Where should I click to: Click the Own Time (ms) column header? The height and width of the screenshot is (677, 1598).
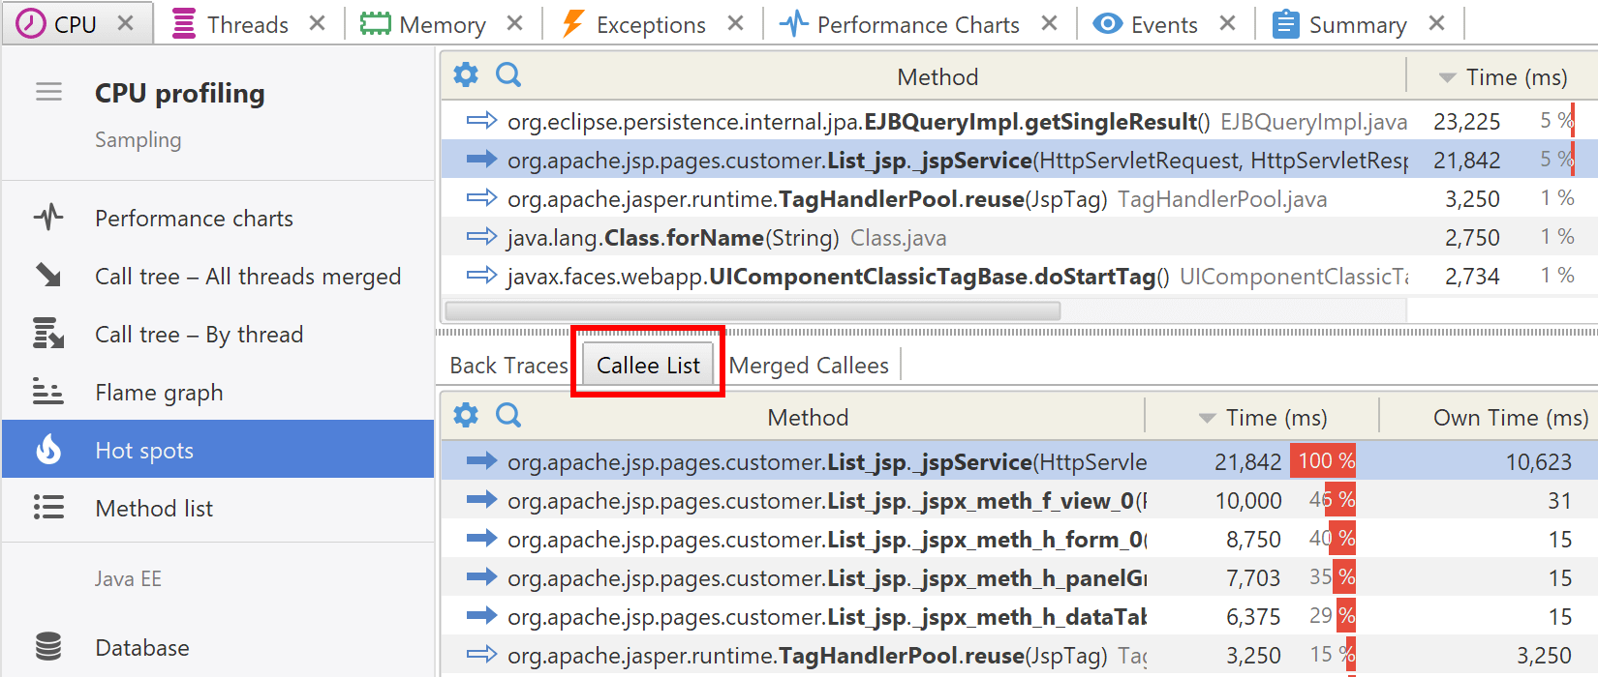(1489, 418)
